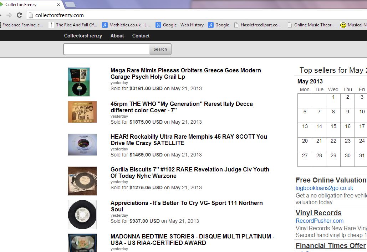This screenshot has height=252, width=367.
Task: Click the 'Sold for $1275.05 USD' price text
Action: [x=137, y=187]
